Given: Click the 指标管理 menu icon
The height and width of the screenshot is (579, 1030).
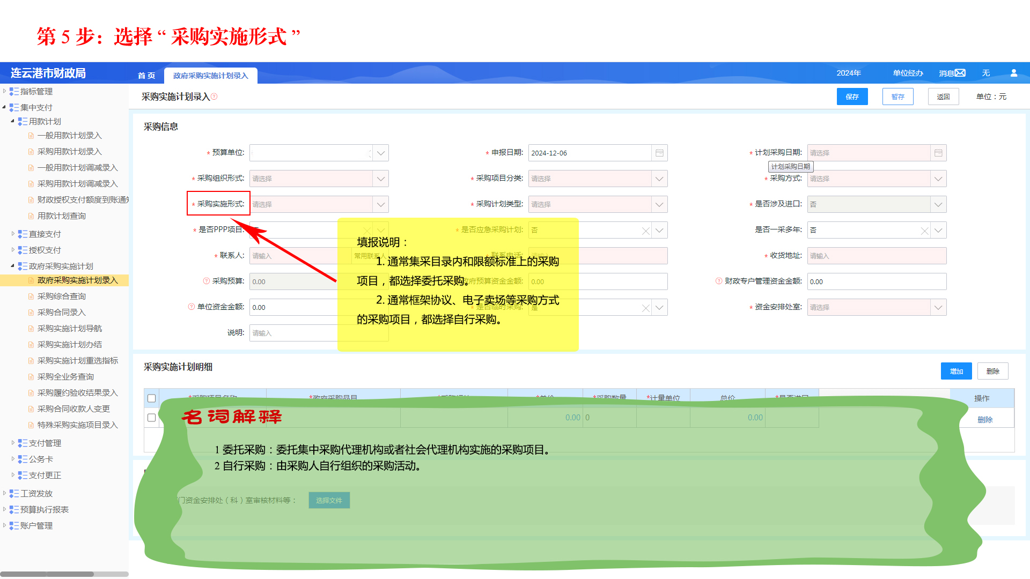Looking at the screenshot, I should point(14,92).
